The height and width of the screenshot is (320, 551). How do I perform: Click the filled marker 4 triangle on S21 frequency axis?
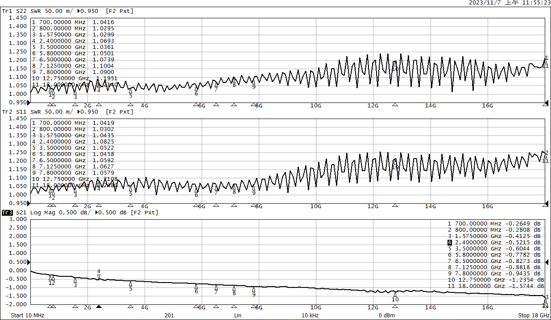tap(99, 307)
